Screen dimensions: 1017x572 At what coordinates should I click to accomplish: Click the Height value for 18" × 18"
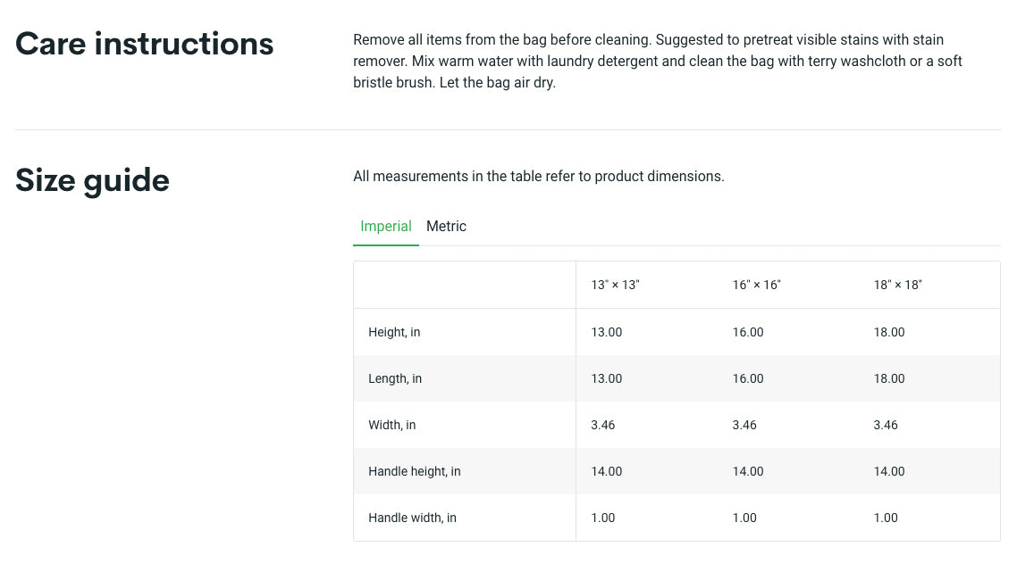tap(889, 332)
